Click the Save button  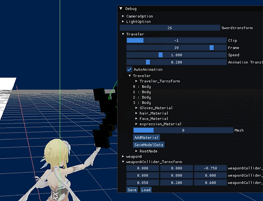pyautogui.click(x=132, y=190)
